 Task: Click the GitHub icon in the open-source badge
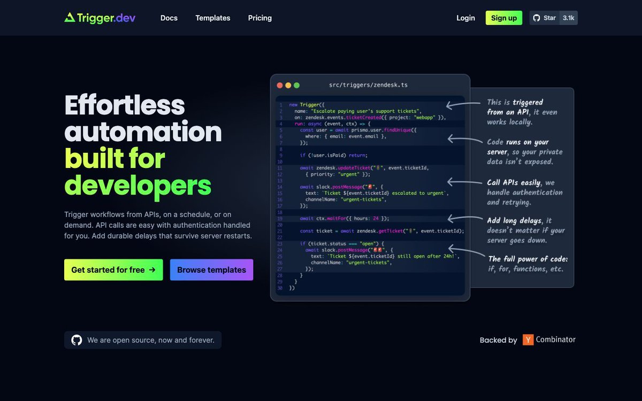pos(77,340)
